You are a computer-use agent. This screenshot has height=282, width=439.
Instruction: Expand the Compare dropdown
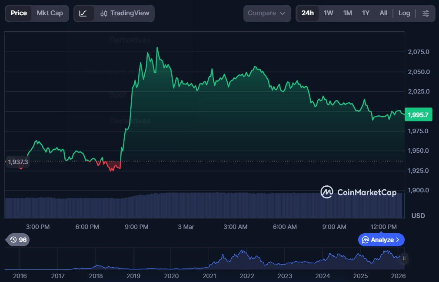(x=267, y=13)
